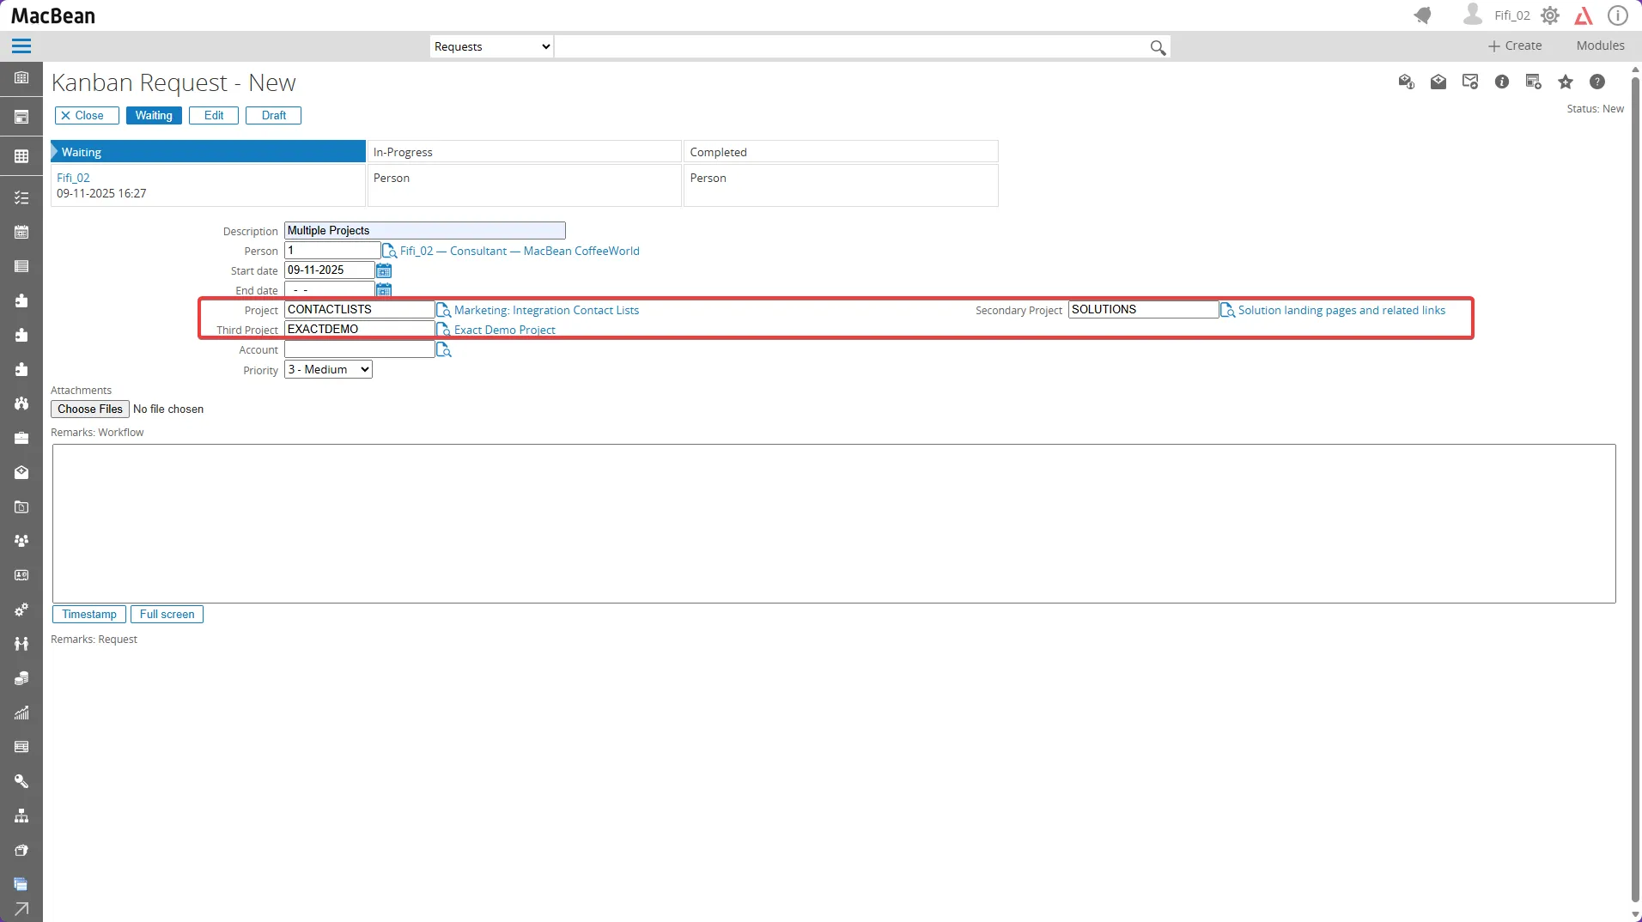Click the notification megaphone icon
The width and height of the screenshot is (1642, 922).
(x=1423, y=15)
